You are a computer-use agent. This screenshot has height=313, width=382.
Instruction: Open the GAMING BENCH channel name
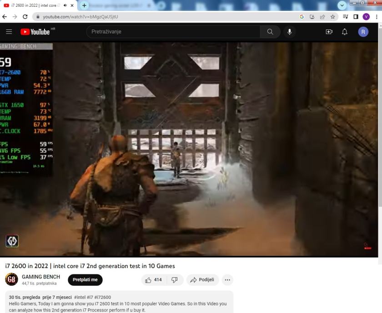41,277
